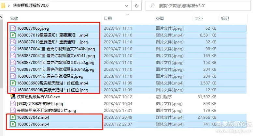
Task: Open the 日期 column filter dropdown arrow
Action: click(128, 15)
